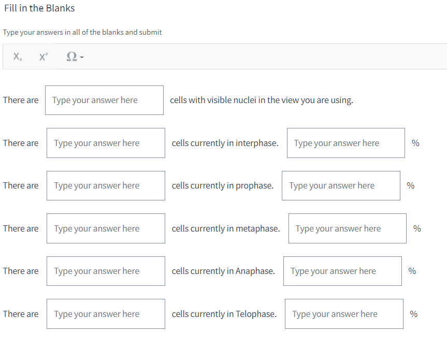Click the metaphase cell count field
The width and height of the screenshot is (447, 347).
[106, 228]
